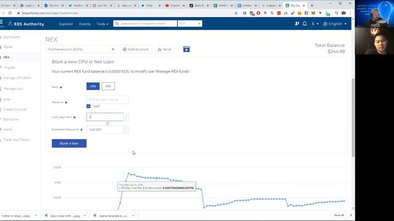Image resolution: width=394 pixels, height=221 pixels.
Task: Click the swap icon below Loan payment
Action: point(108,123)
